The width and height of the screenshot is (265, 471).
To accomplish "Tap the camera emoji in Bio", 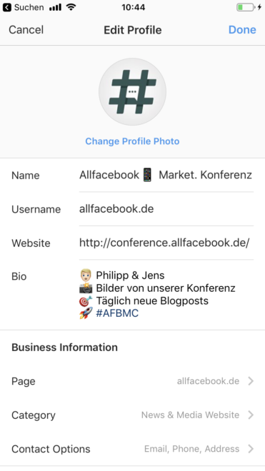I will click(86, 288).
